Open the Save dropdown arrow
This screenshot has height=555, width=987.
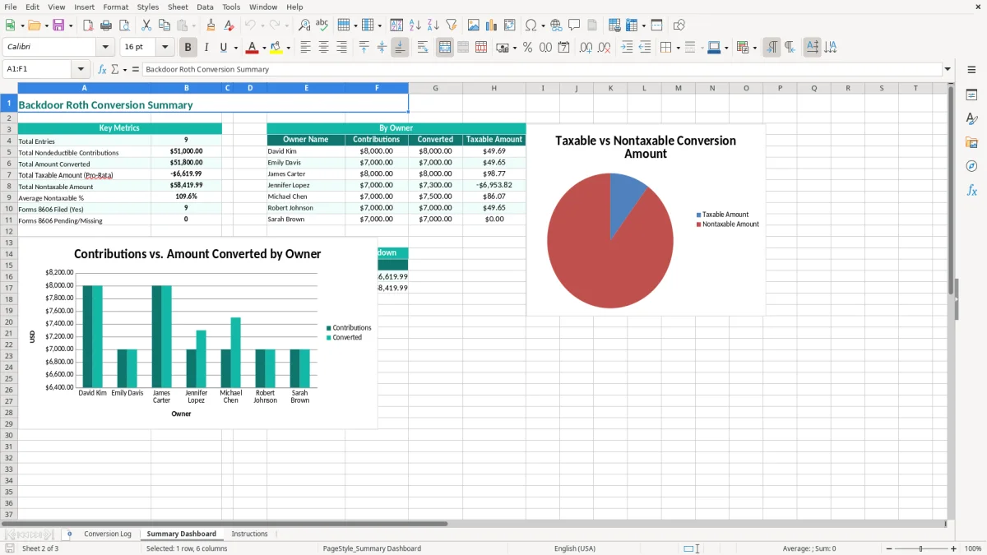71,25
